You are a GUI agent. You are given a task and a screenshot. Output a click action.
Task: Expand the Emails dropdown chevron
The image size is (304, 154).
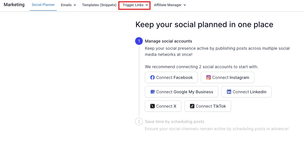pos(75,5)
